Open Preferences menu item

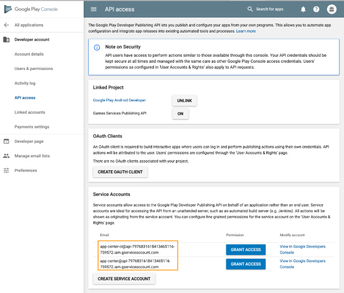pyautogui.click(x=26, y=170)
